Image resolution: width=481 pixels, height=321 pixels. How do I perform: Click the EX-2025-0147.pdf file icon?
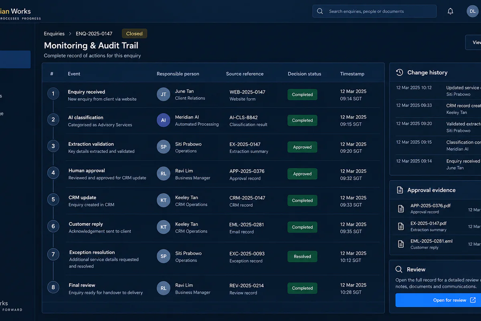[x=401, y=226]
